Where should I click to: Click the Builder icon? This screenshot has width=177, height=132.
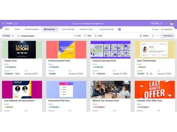pyautogui.click(x=141, y=36)
